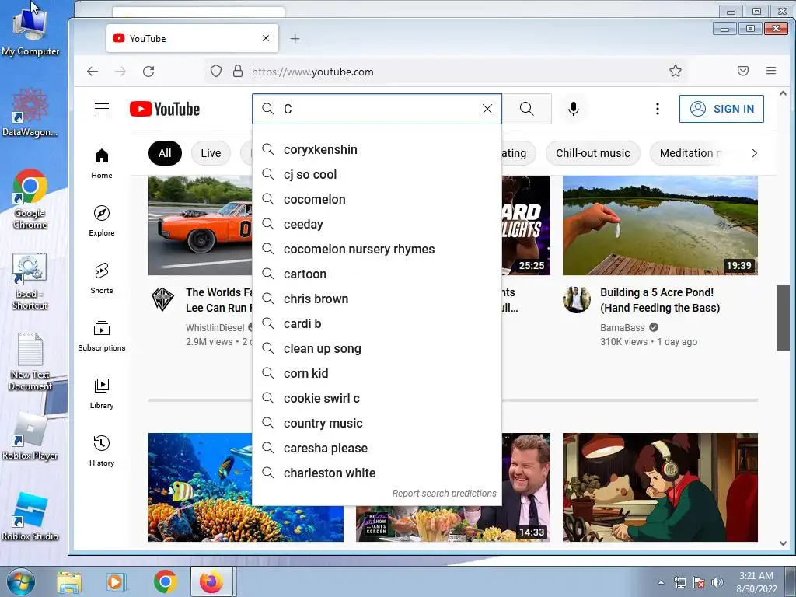Open Library in the sidebar
796x597 pixels.
pos(102,393)
